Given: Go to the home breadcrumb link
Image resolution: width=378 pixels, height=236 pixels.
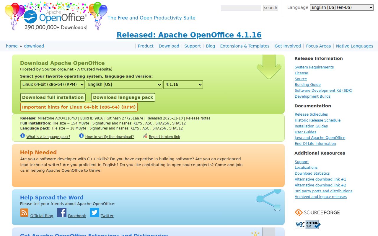Looking at the screenshot, I should point(12,46).
